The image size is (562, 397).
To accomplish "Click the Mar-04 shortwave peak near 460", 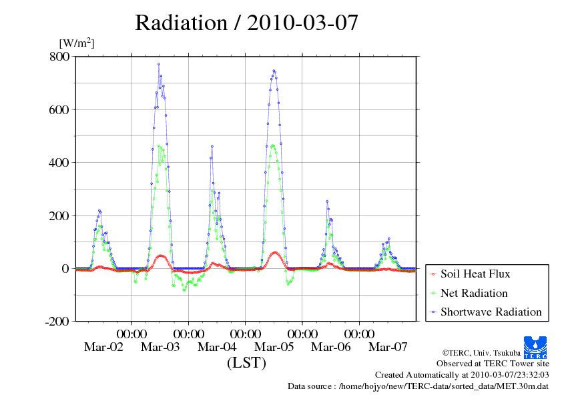I will coord(212,146).
